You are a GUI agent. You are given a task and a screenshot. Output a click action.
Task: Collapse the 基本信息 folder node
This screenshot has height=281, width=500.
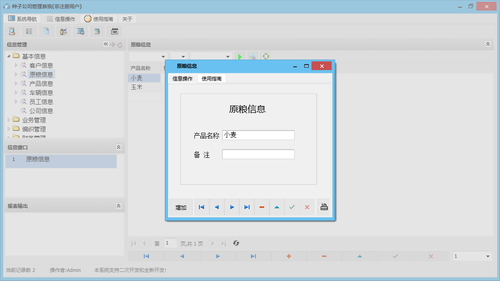[9, 55]
